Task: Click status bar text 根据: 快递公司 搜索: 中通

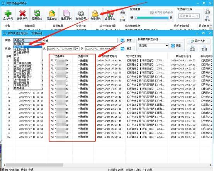Action: (x=18, y=169)
